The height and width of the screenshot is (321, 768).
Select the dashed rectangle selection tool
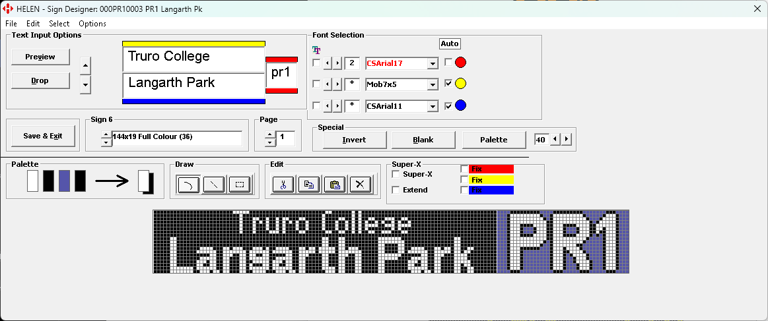pyautogui.click(x=240, y=185)
